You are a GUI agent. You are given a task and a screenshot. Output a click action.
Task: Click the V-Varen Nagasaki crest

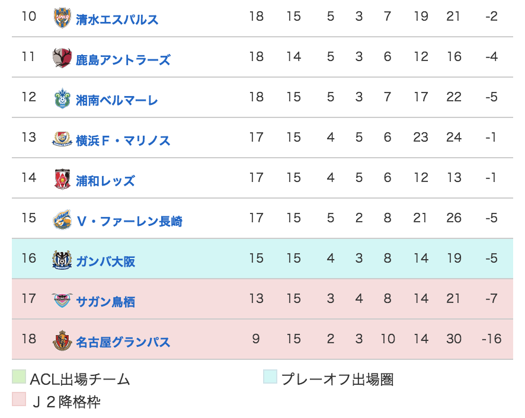pyautogui.click(x=62, y=219)
